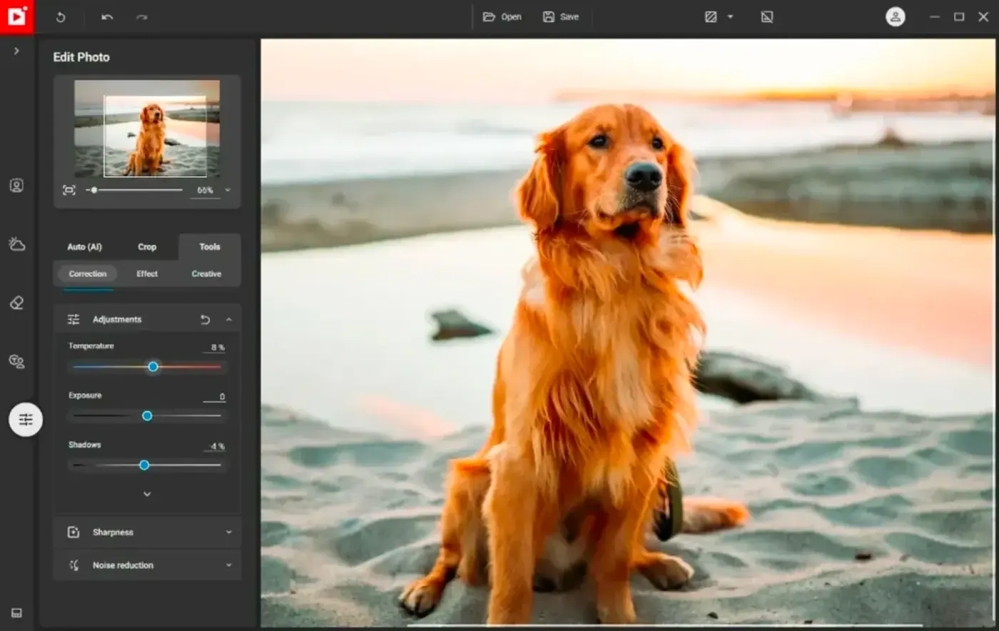The height and width of the screenshot is (631, 999).
Task: Open the zoom percentage dropdown
Action: pyautogui.click(x=228, y=191)
